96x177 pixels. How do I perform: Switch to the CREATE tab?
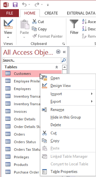(51, 13)
